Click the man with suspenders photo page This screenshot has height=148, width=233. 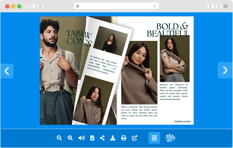[x=59, y=71]
